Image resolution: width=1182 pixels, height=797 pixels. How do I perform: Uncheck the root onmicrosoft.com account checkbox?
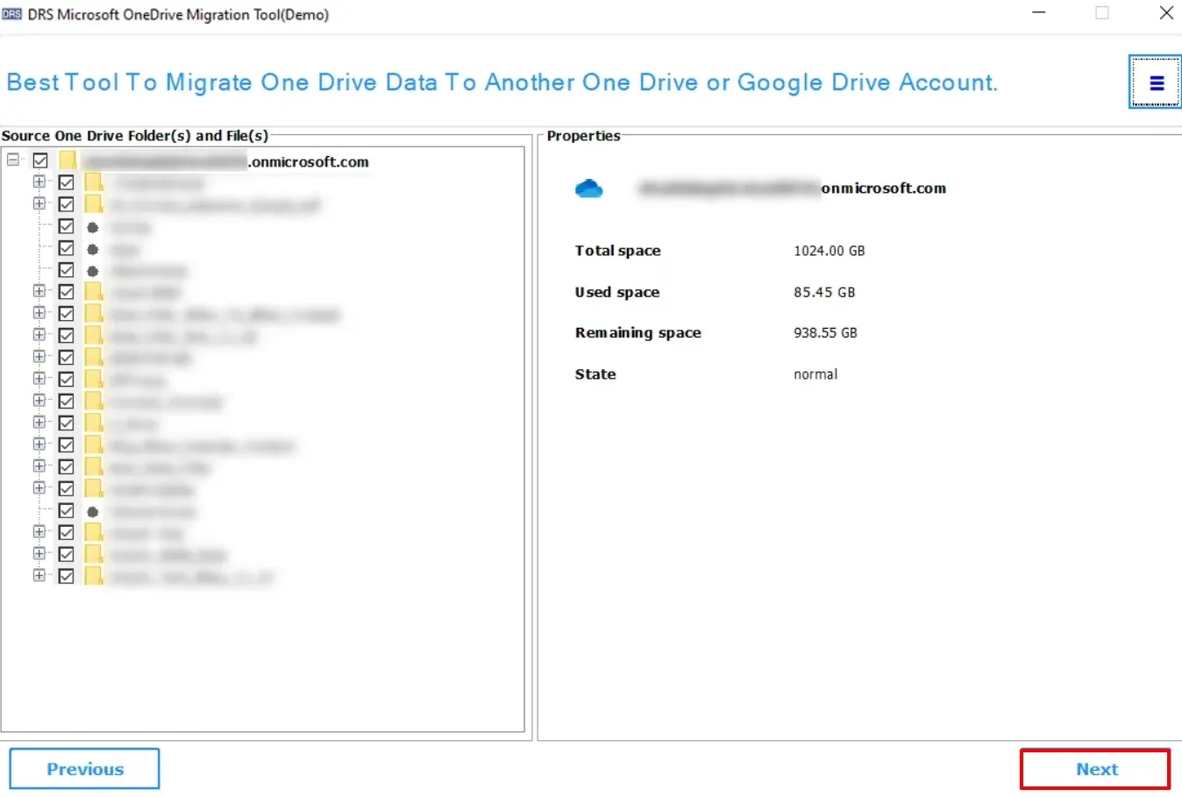pos(40,160)
